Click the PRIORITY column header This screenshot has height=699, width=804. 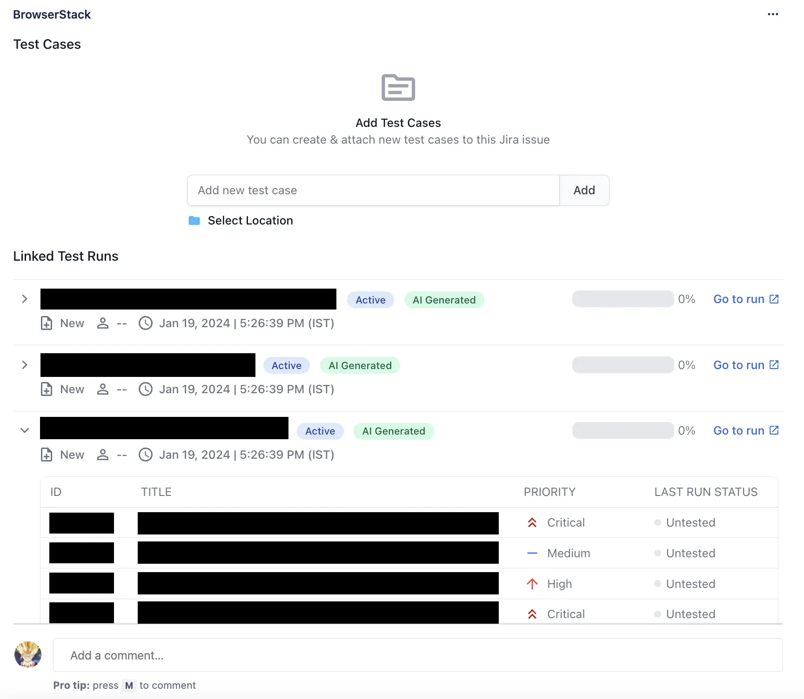(549, 492)
